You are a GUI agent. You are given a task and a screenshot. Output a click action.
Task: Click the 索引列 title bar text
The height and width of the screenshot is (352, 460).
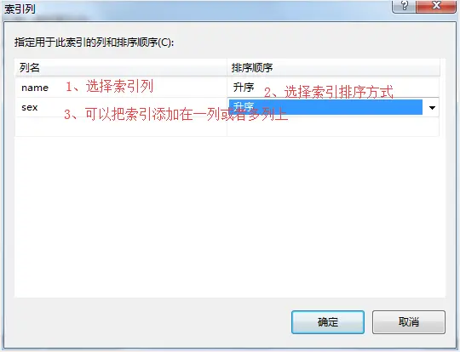(x=20, y=9)
